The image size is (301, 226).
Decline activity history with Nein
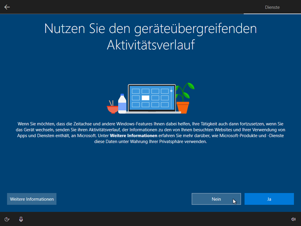tap(216, 199)
